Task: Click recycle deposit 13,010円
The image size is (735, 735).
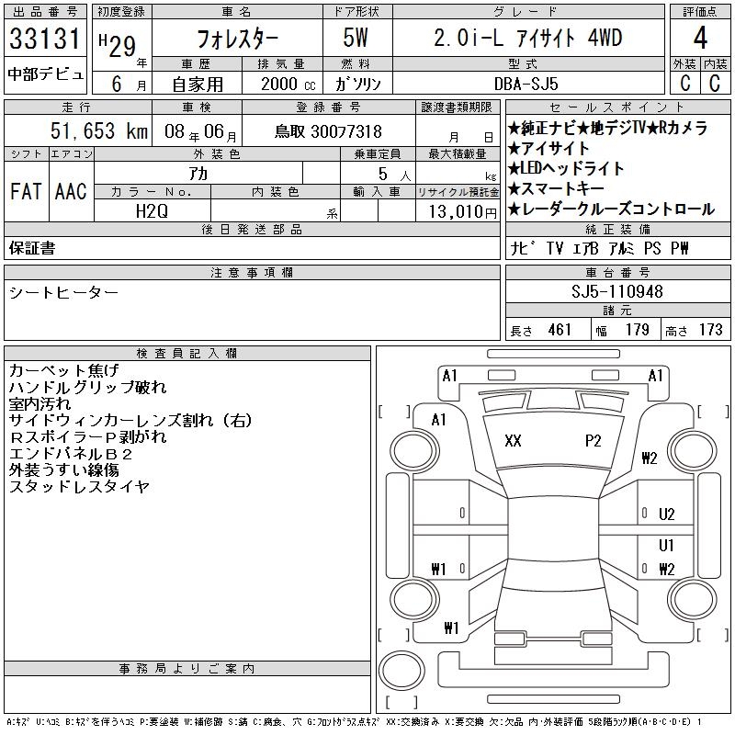Action: click(x=463, y=211)
